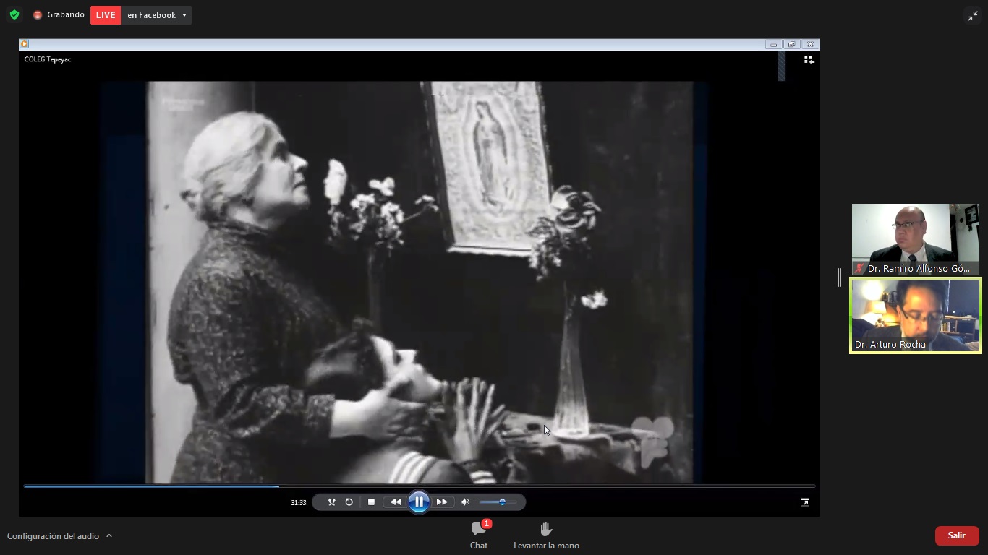
Task: Pause the video with the round button
Action: coord(419,502)
